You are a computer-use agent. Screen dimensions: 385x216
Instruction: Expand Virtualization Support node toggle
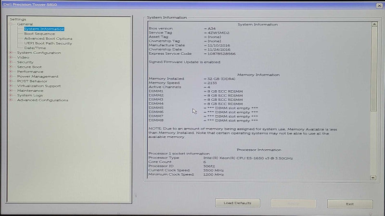coord(11,86)
